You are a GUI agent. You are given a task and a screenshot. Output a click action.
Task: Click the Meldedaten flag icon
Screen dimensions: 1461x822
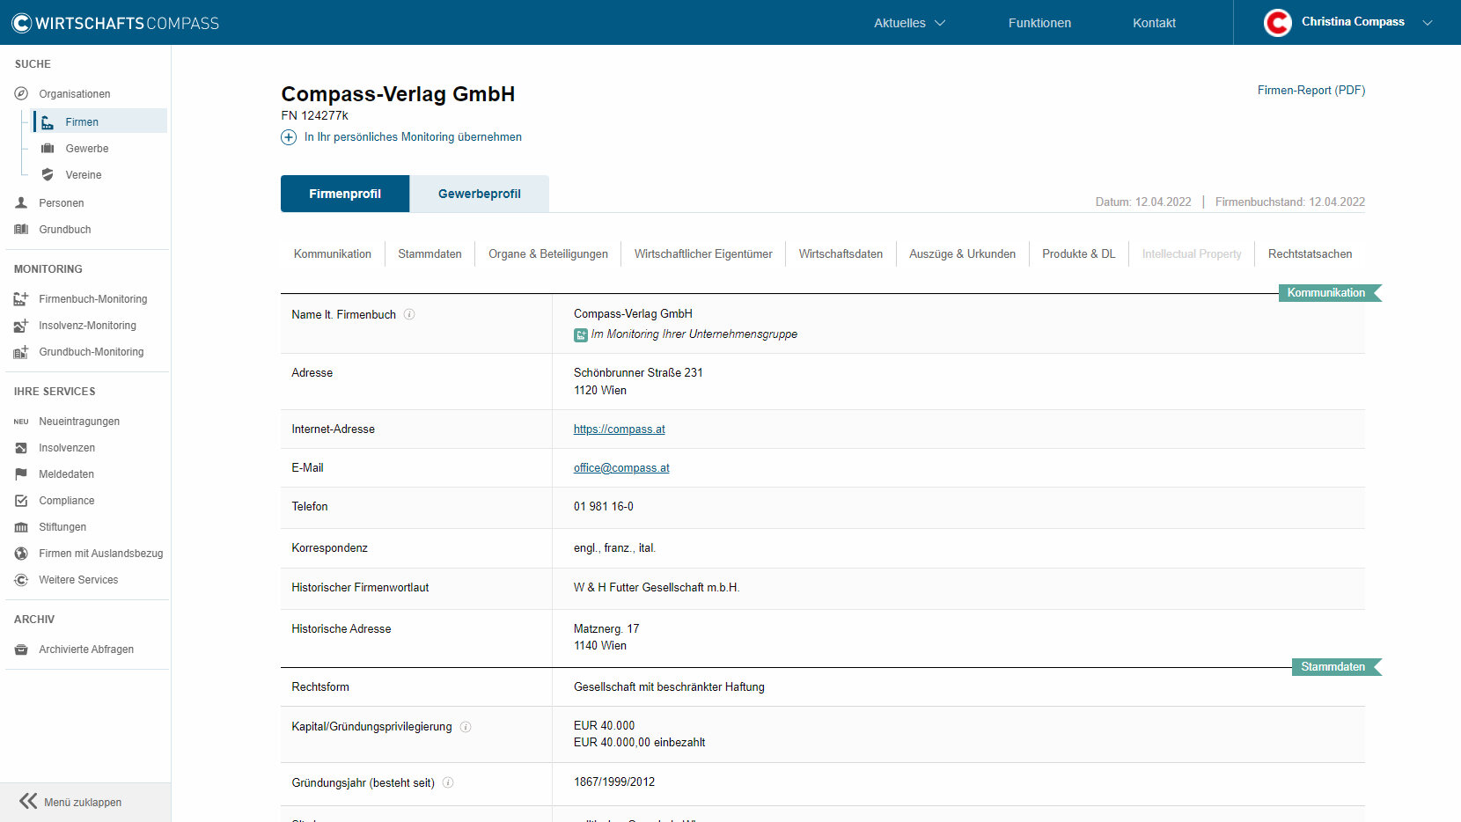(21, 474)
